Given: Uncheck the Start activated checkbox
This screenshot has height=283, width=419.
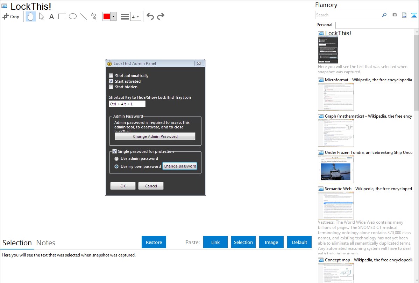Looking at the screenshot, I should [111, 81].
